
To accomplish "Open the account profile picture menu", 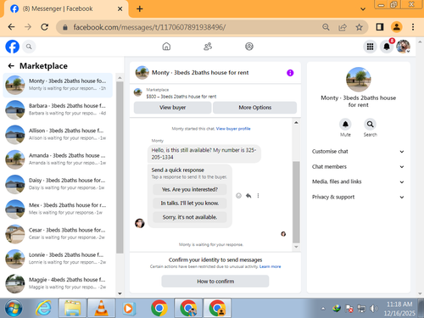I will (x=403, y=47).
